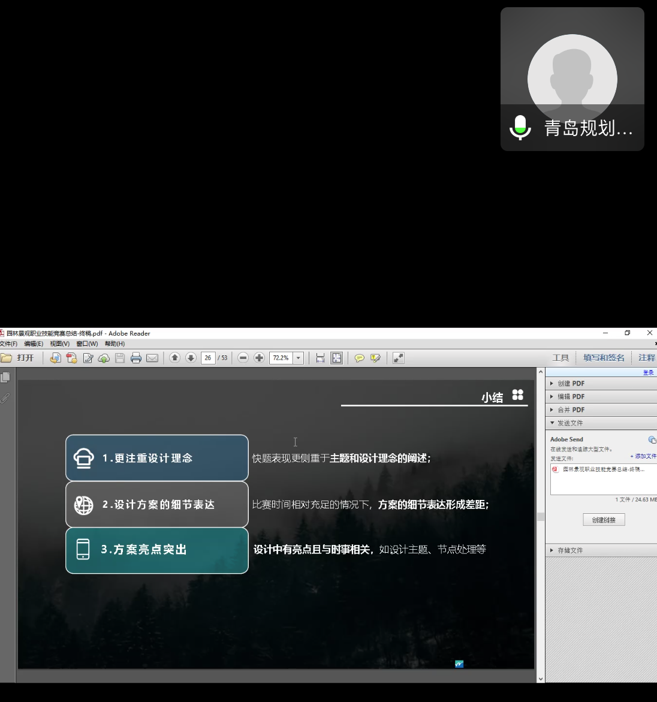Select the highlight text tool
The width and height of the screenshot is (657, 702).
click(x=375, y=358)
